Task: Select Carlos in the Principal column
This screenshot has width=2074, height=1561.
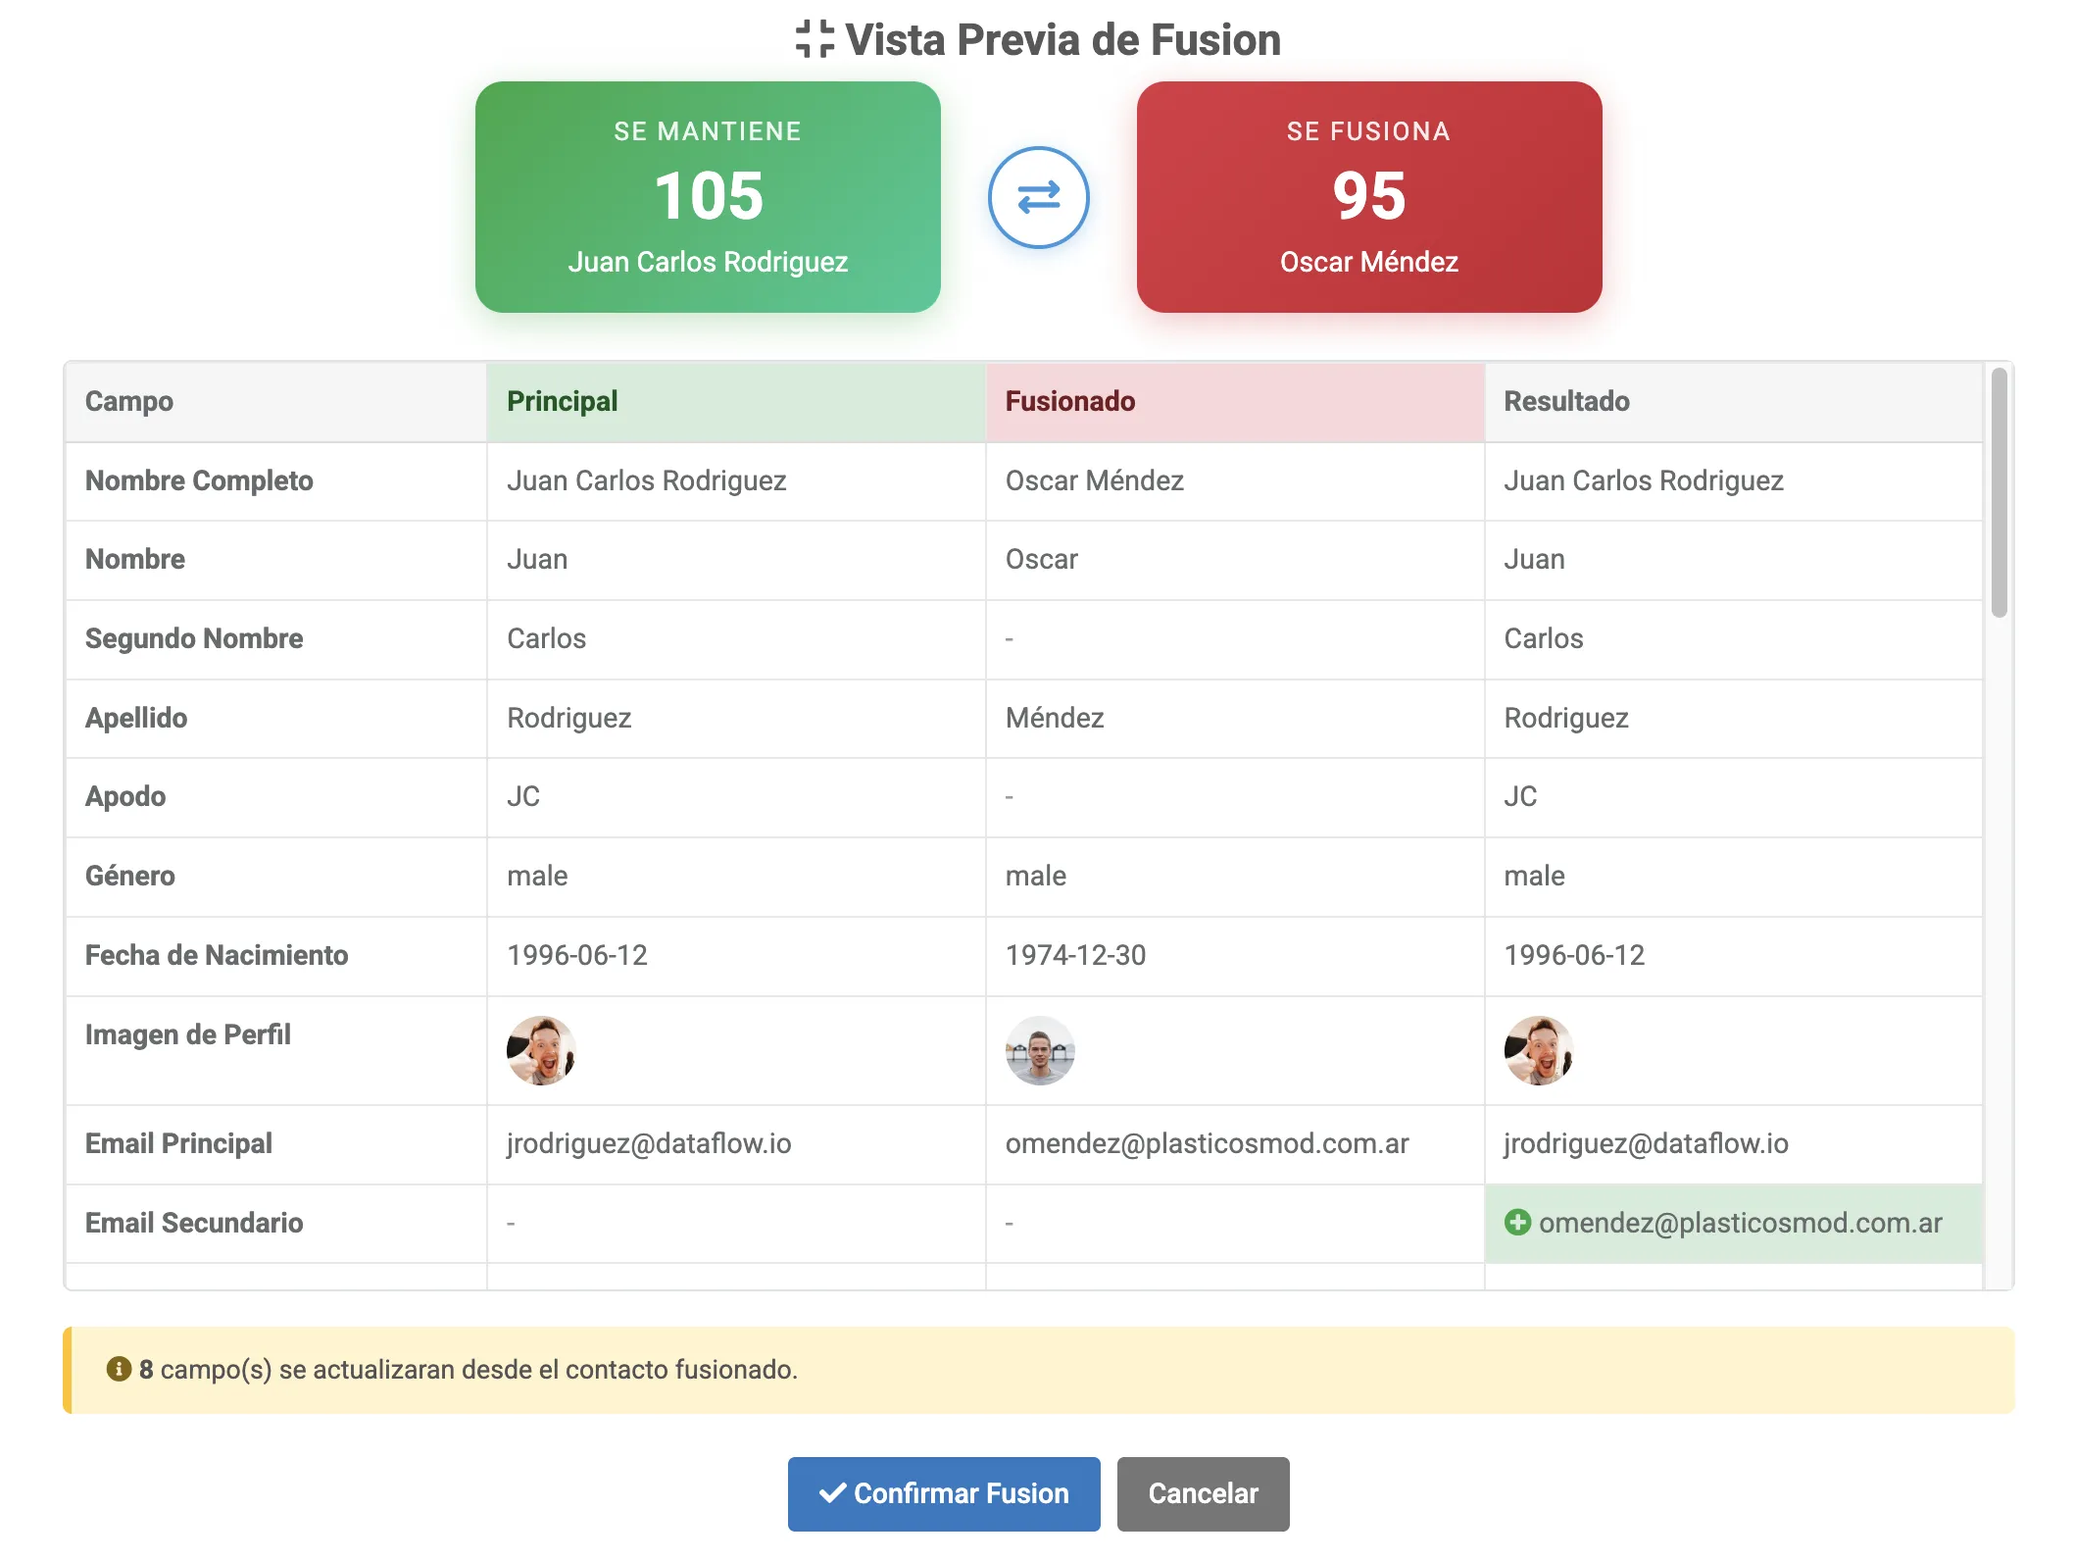Action: 546,638
